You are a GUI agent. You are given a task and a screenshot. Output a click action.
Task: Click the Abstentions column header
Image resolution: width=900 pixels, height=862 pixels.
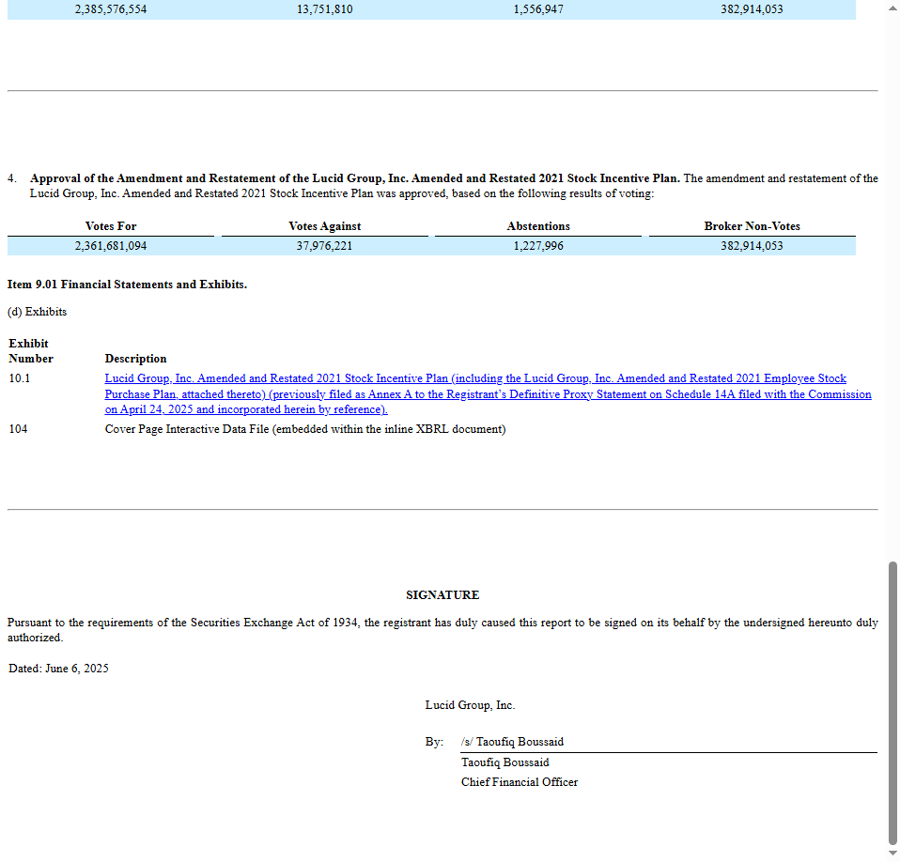pos(538,226)
